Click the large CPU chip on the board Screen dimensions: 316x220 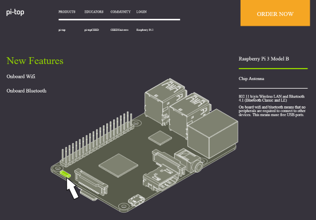118,165
